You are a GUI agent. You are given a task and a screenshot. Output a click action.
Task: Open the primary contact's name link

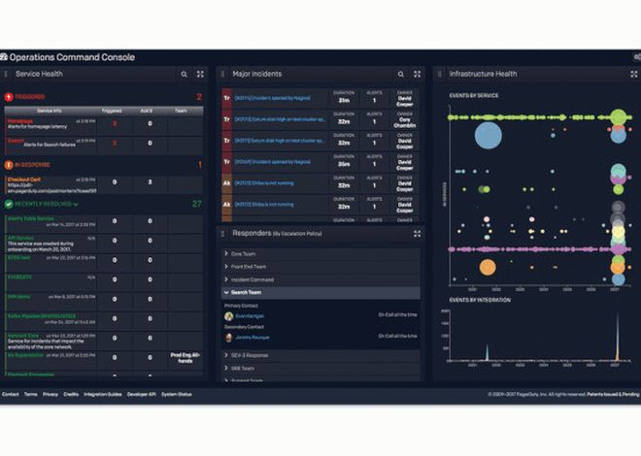(250, 316)
